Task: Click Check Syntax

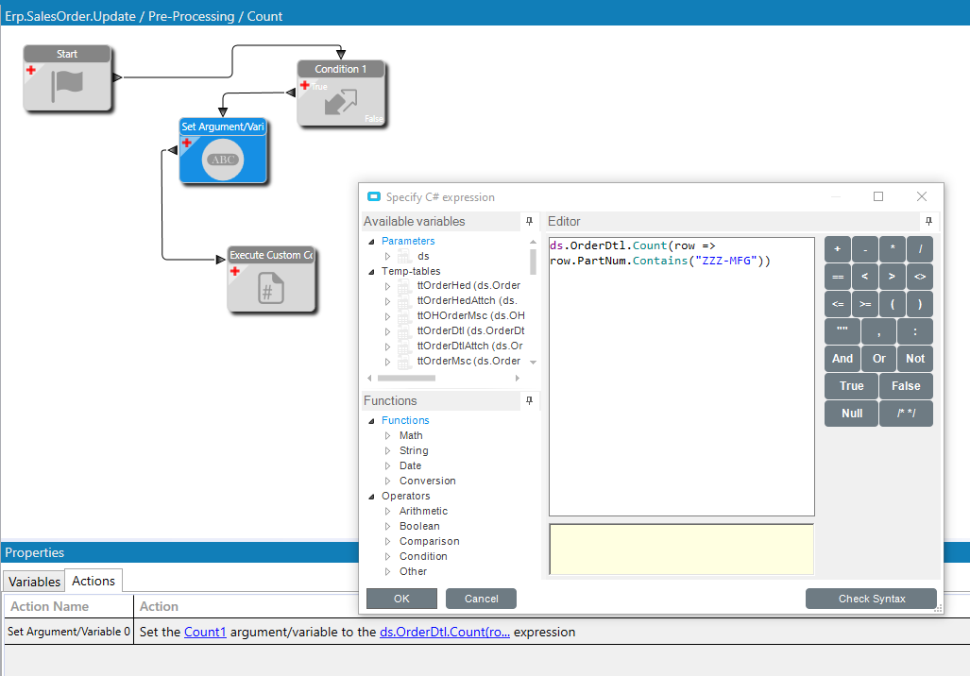Action: tap(872, 599)
